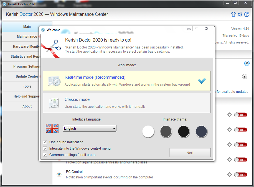Image resolution: width=254 pixels, height=187 pixels.
Task: Click the Trial period 15 days text
Action: pyautogui.click(x=236, y=35)
